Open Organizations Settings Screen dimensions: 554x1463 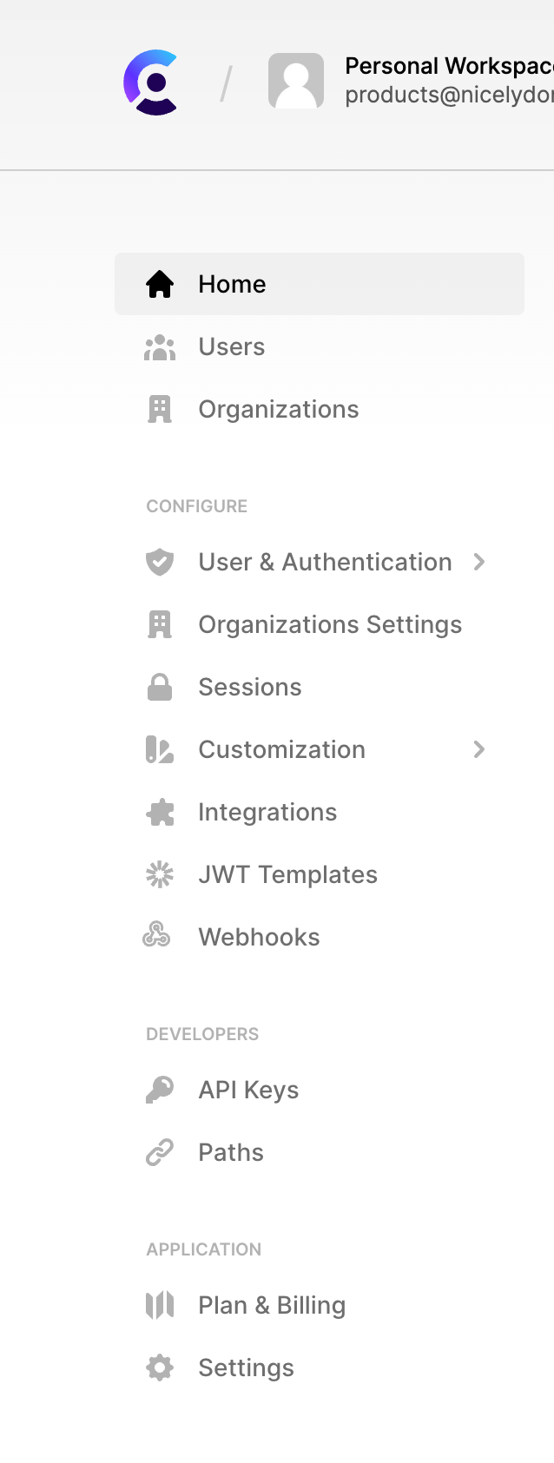tap(330, 623)
